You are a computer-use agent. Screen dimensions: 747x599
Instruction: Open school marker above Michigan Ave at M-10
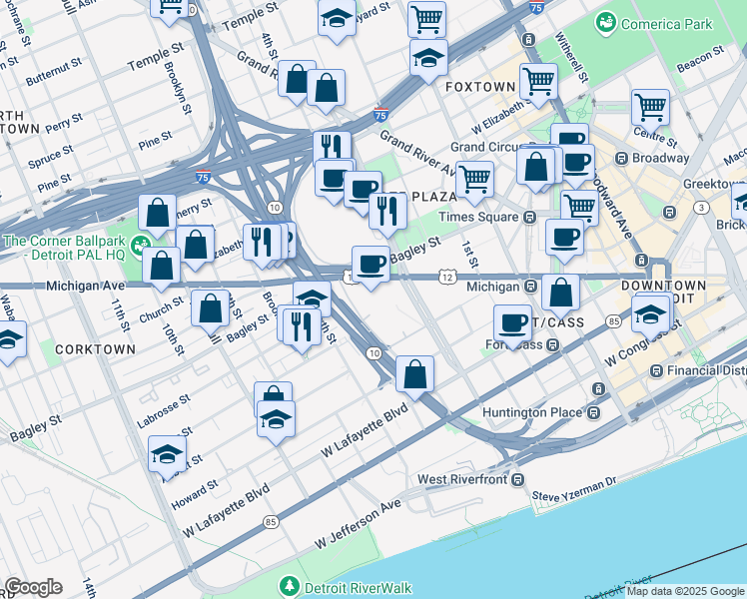312,296
